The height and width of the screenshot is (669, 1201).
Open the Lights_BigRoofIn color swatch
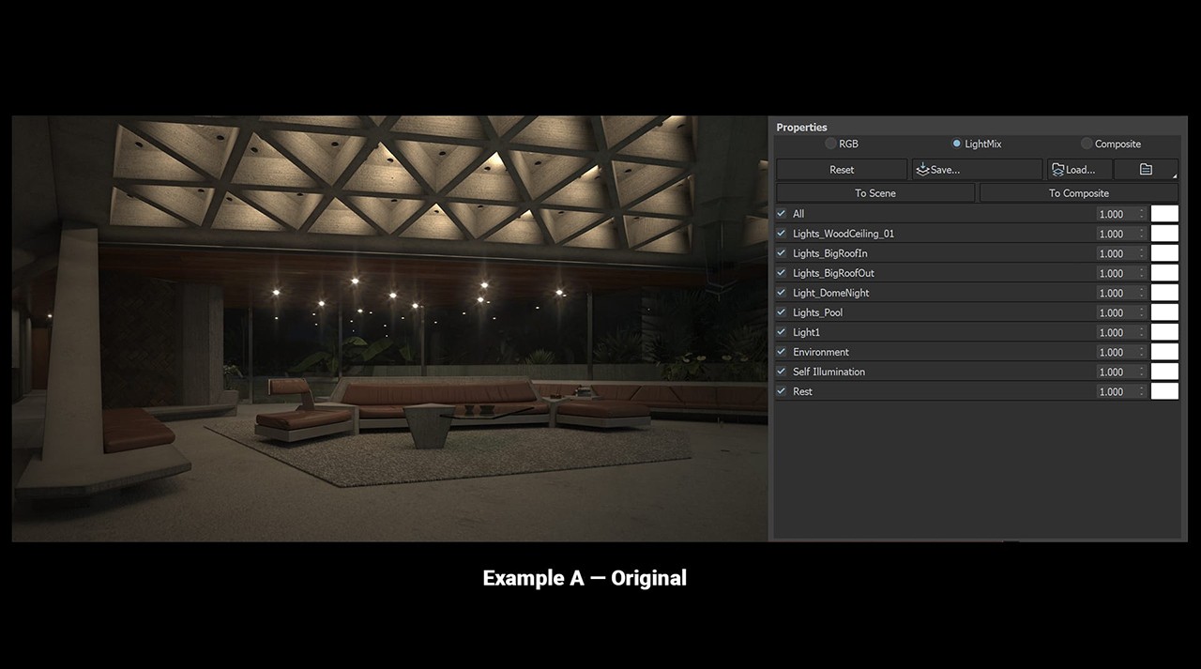coord(1164,253)
